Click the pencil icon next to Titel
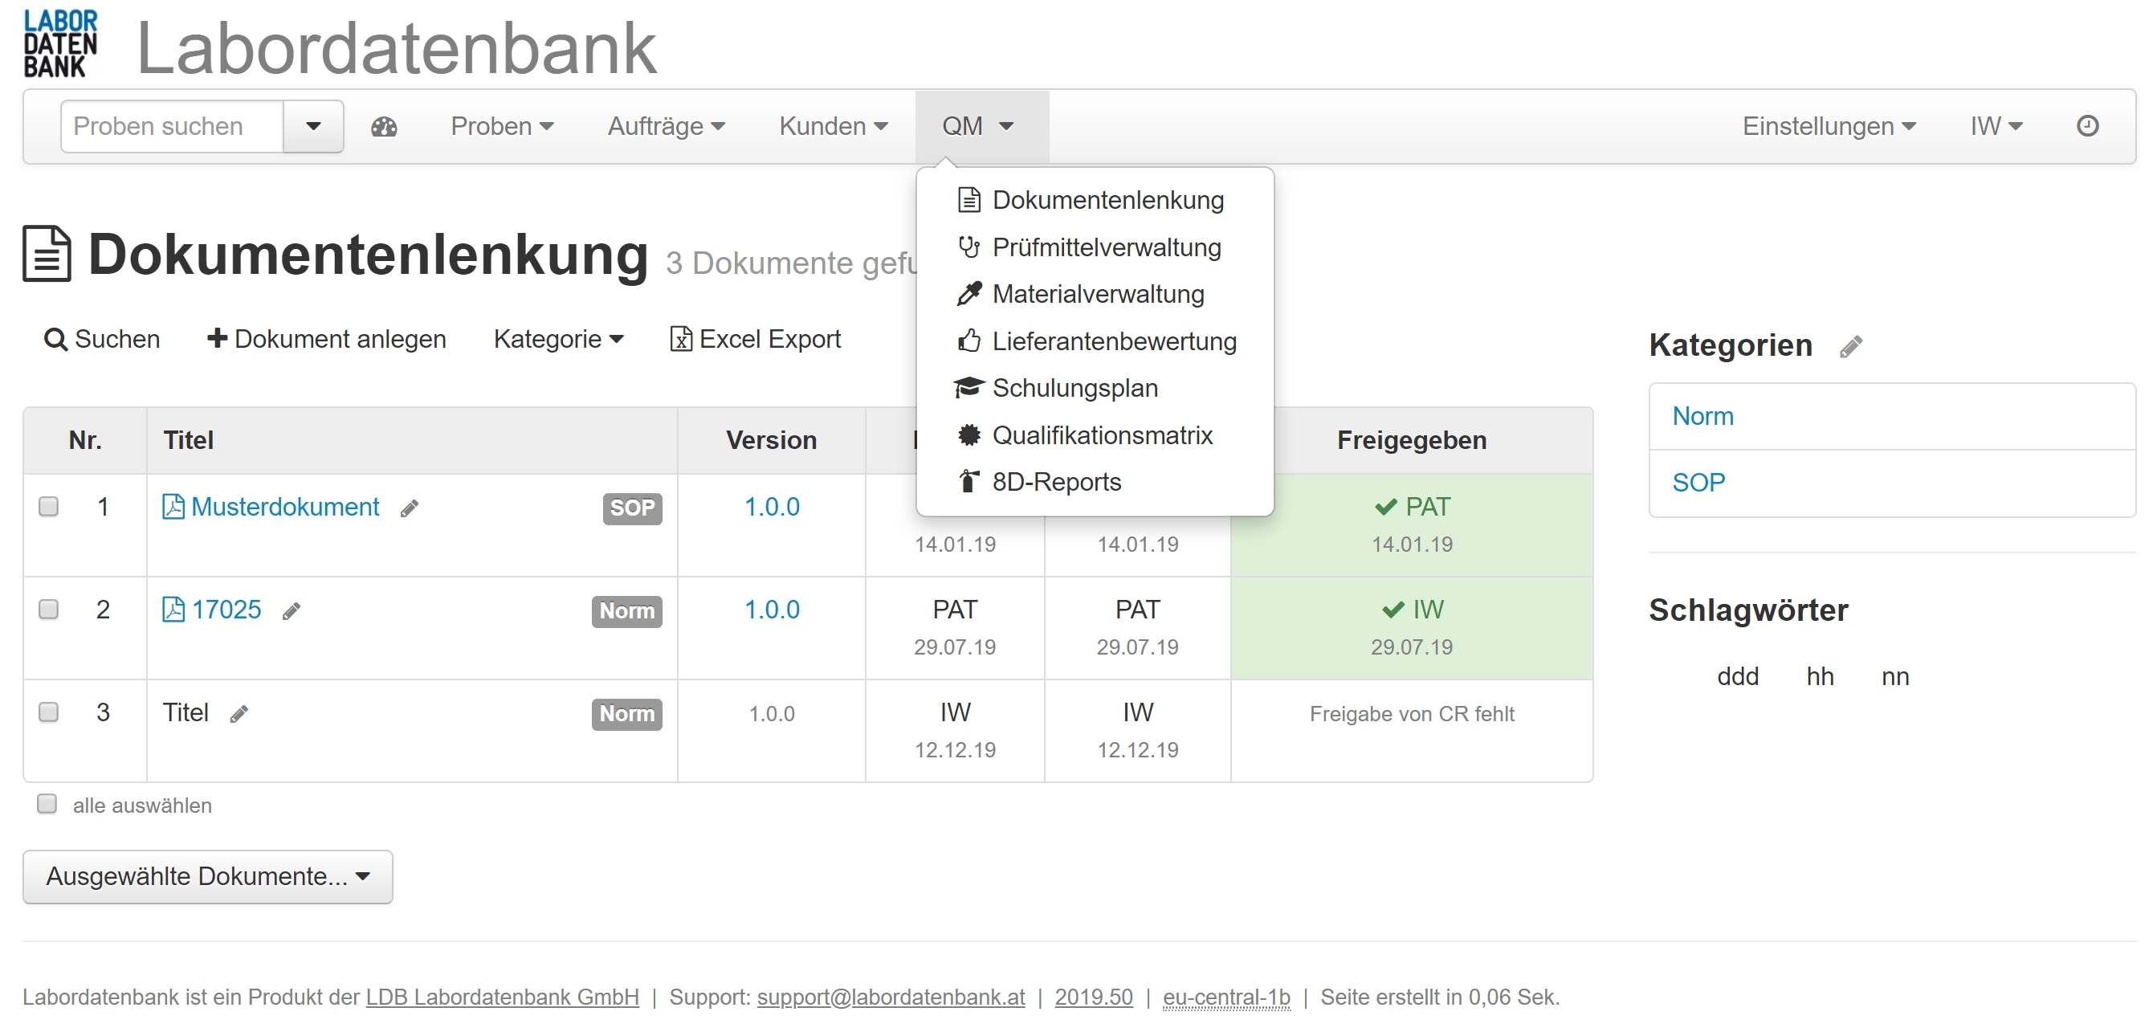 pyautogui.click(x=239, y=714)
